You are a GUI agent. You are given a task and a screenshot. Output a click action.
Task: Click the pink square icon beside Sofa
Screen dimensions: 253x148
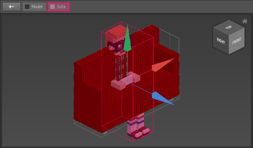52,7
